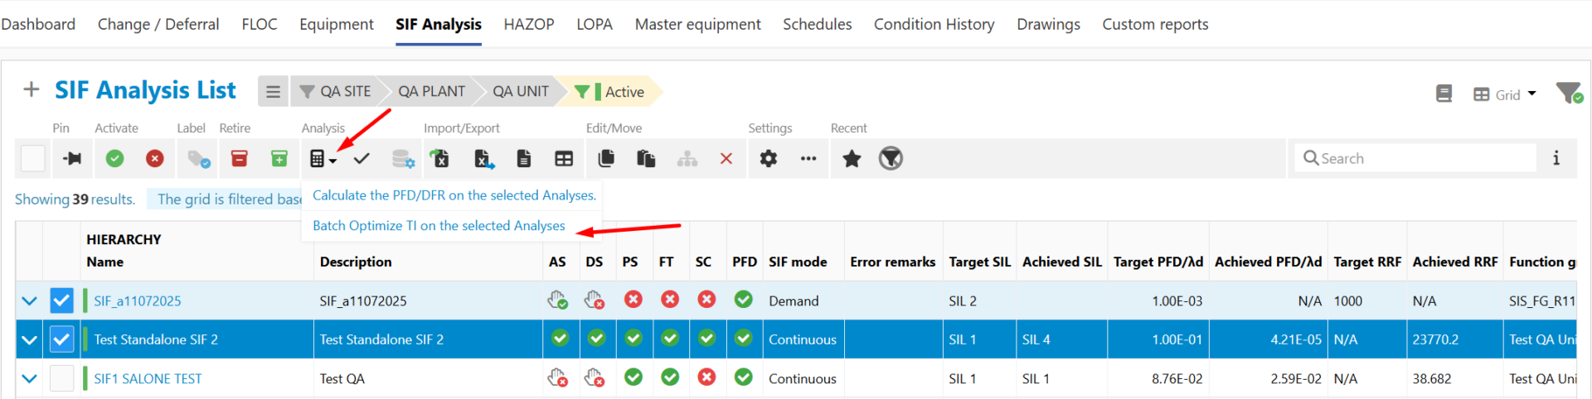Expand the Test Standalone SIF 2 row chevron
Viewport: 1592px width, 399px height.
click(30, 339)
